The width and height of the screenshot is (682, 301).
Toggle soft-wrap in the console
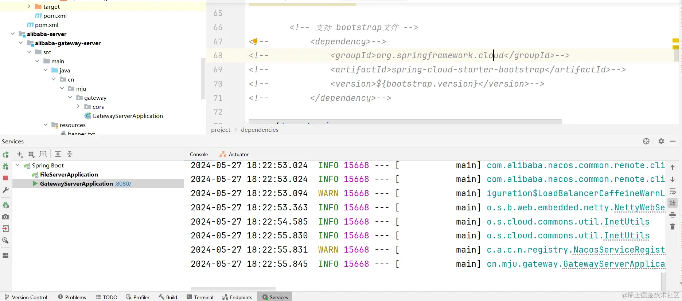click(x=673, y=191)
